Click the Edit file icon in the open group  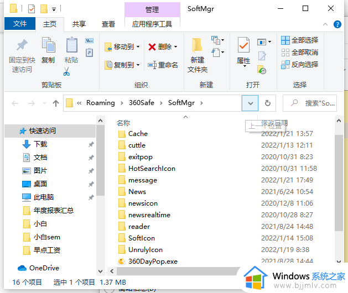[262, 56]
